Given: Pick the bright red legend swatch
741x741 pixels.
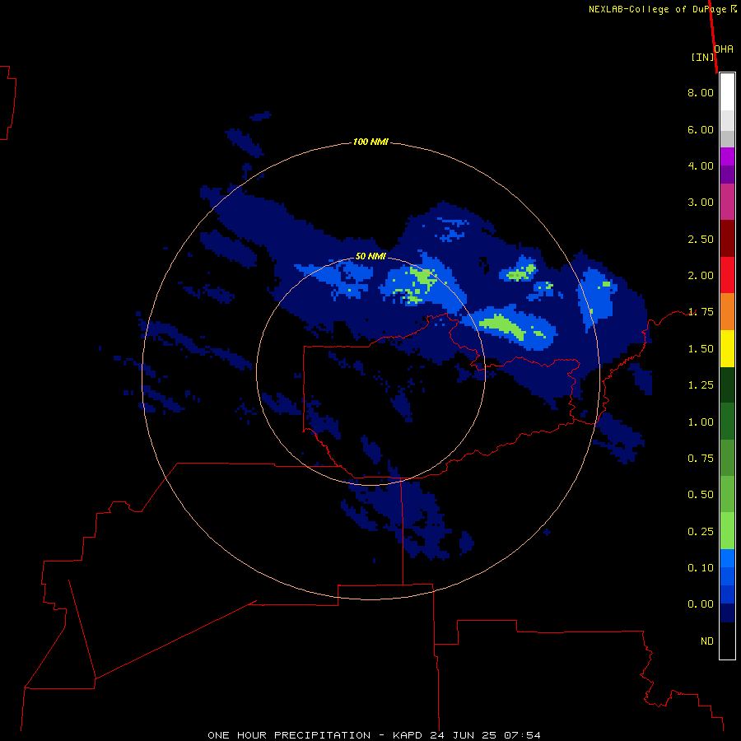Looking at the screenshot, I should tap(727, 275).
